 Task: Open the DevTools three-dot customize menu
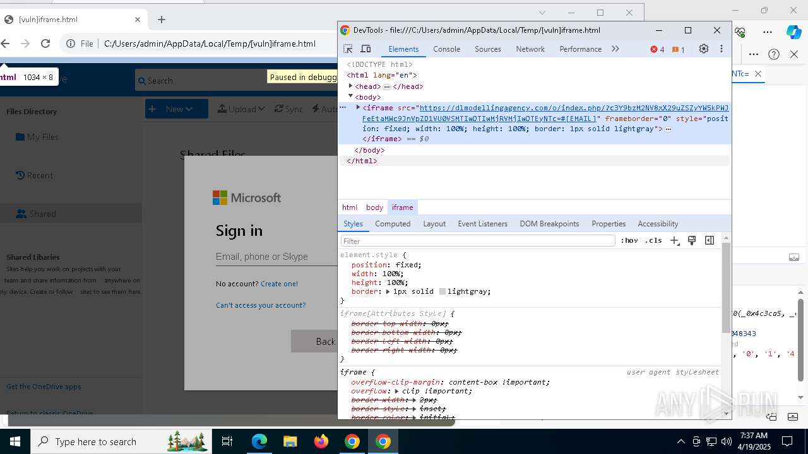pos(722,49)
